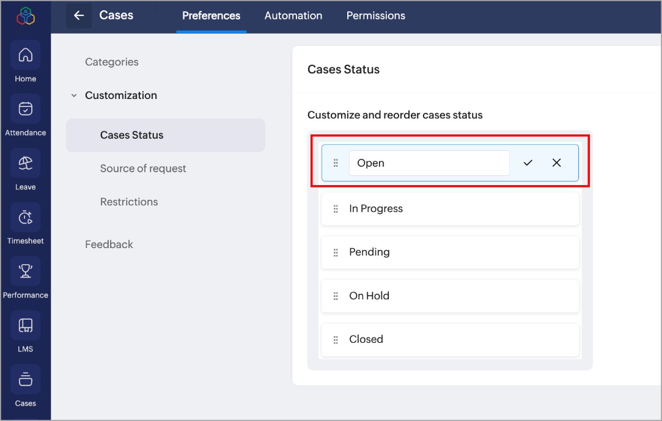This screenshot has width=662, height=421.
Task: Open the Cases icon in sidebar
Action: tap(25, 379)
